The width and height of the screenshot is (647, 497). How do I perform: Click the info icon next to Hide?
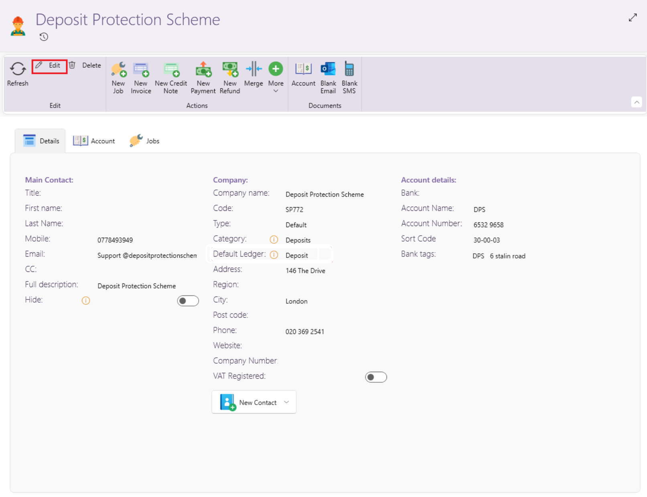(x=86, y=300)
